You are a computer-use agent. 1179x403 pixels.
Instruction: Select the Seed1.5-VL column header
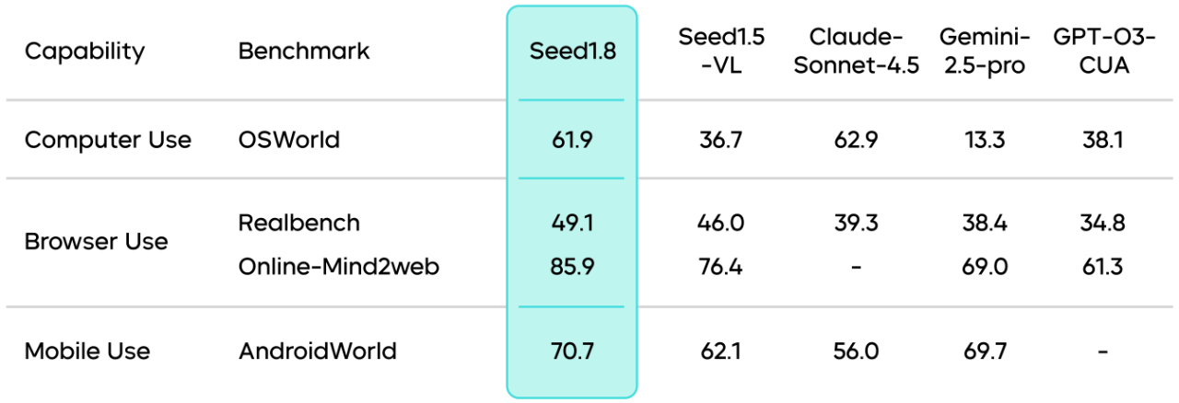tap(722, 52)
